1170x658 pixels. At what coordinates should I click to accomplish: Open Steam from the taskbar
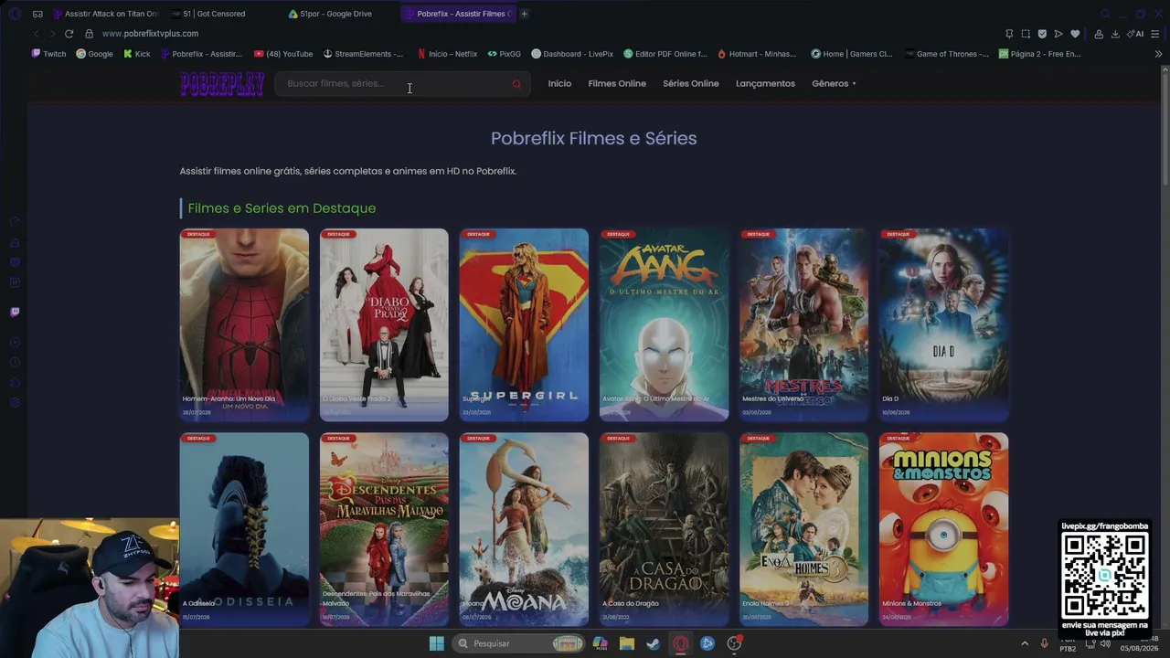654,643
